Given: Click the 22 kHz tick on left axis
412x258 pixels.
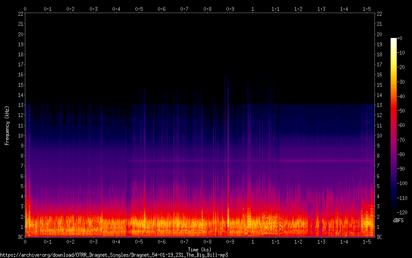Looking at the screenshot, I should pyautogui.click(x=20, y=14).
